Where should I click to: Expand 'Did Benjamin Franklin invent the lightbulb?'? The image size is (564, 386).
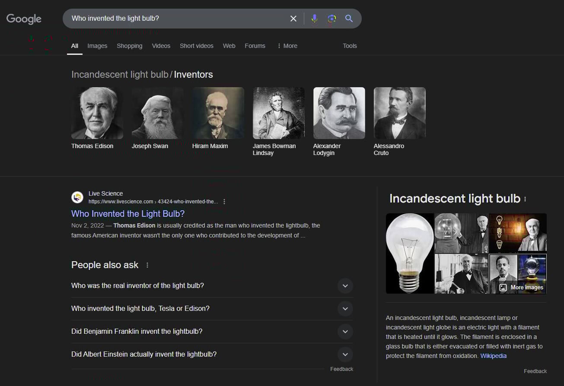pos(345,332)
